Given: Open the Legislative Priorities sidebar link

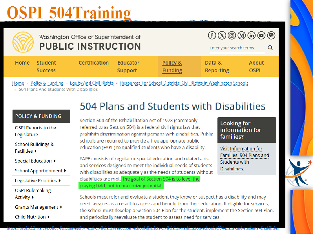Looking at the screenshot, I should (x=36, y=181).
